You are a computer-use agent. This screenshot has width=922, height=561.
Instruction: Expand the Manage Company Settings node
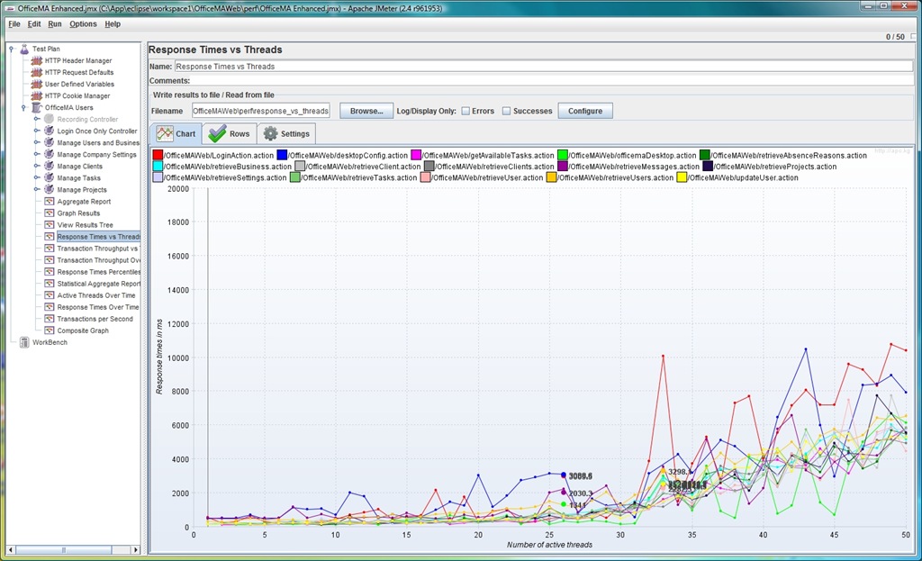coord(36,154)
